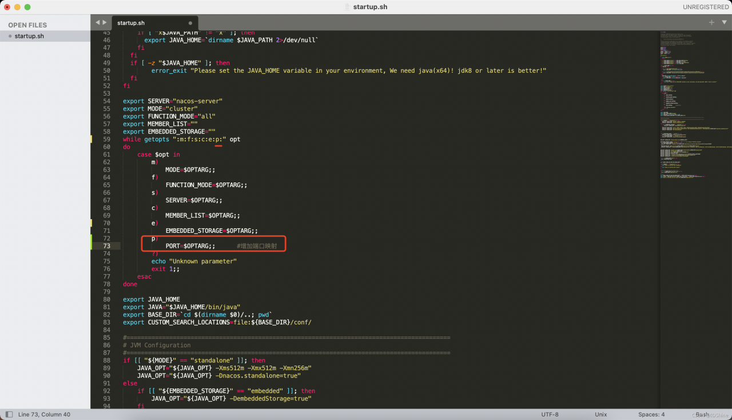
Task: Click the next tab right arrow
Action: tap(105, 22)
